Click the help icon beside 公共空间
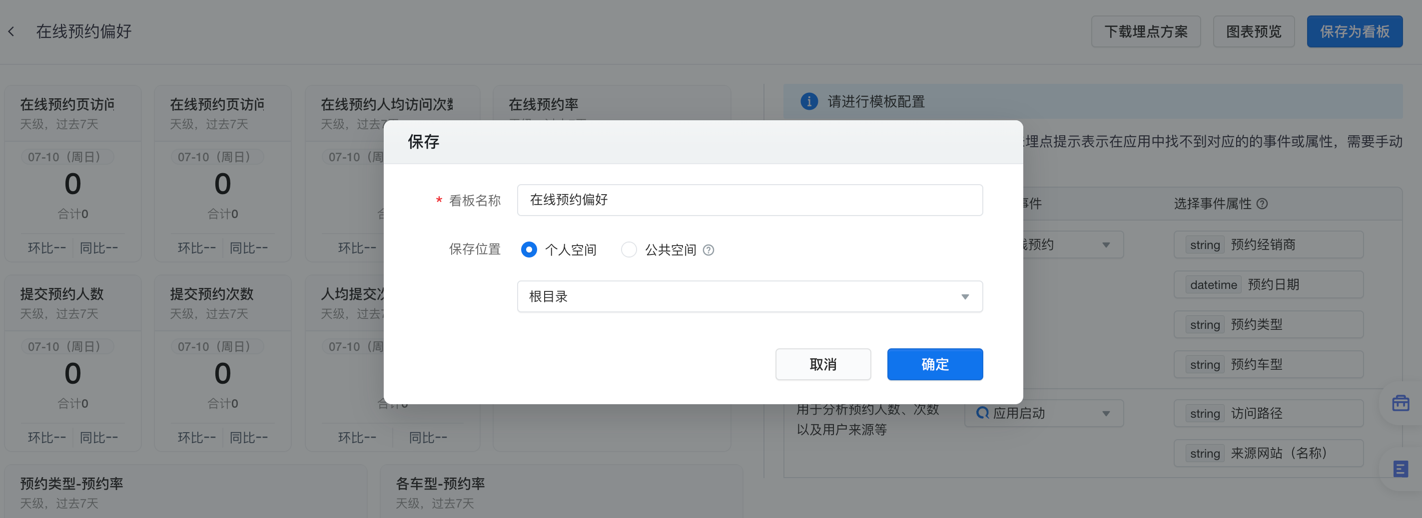1422x518 pixels. click(708, 250)
